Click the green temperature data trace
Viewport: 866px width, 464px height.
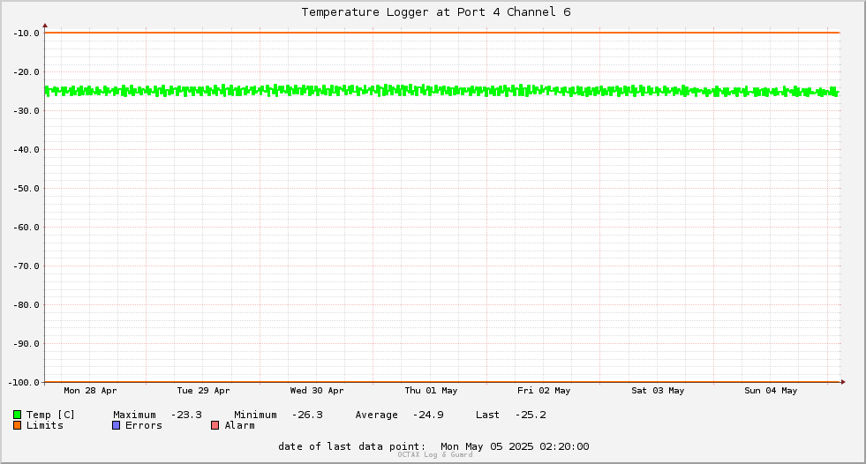click(442, 91)
